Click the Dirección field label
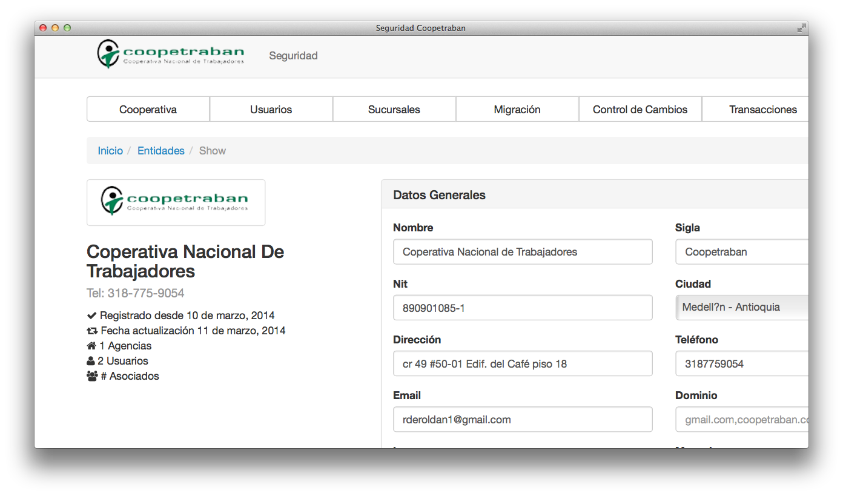The image size is (843, 496). coord(417,340)
